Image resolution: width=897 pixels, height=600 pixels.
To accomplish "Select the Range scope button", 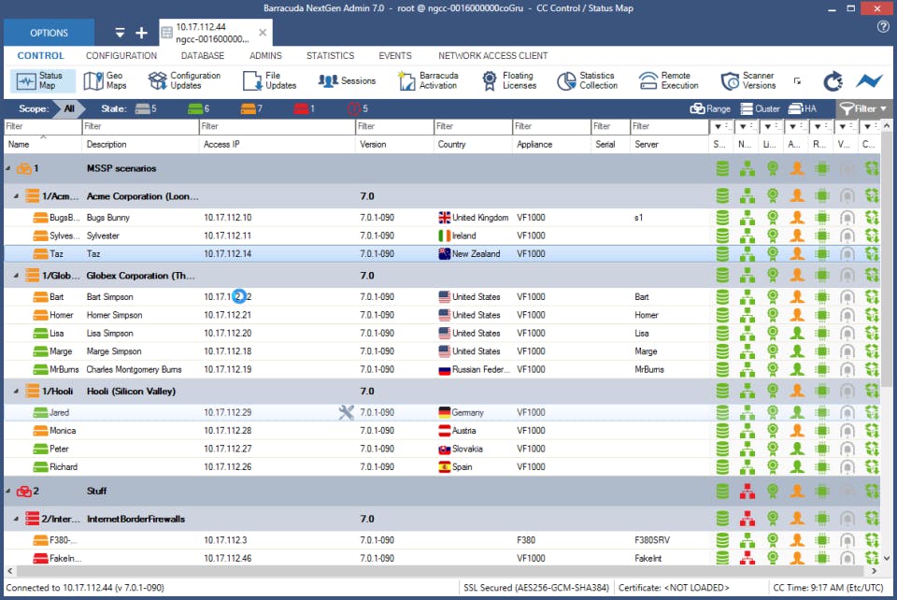I will 710,108.
